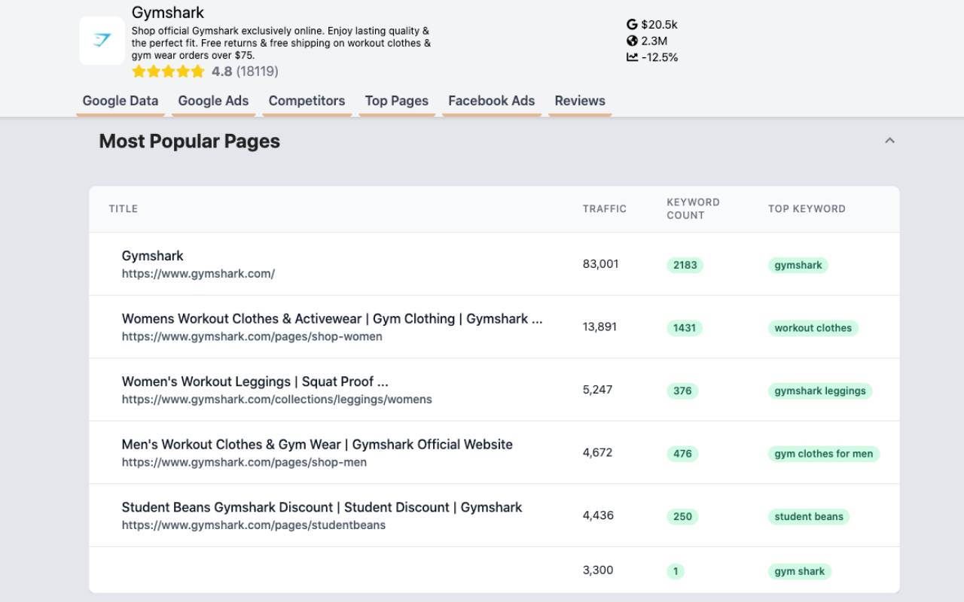Collapse the Most Popular Pages section
Screen dimensions: 964x602
(x=889, y=141)
